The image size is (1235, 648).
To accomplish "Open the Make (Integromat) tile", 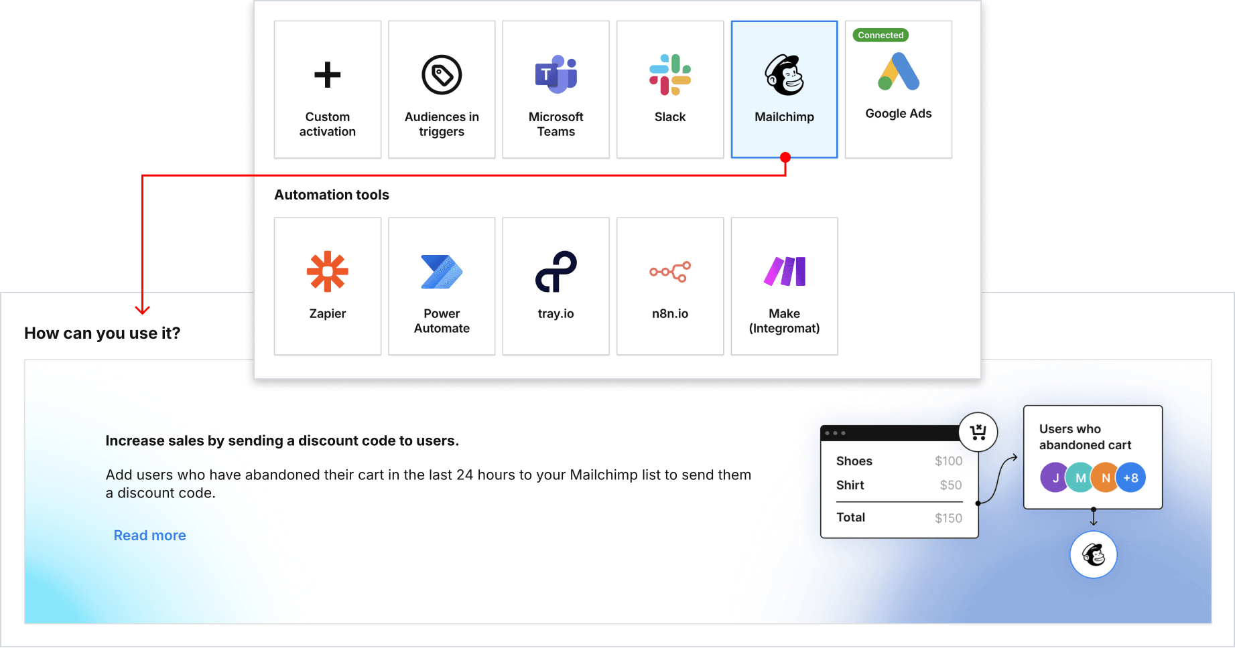I will (x=784, y=286).
